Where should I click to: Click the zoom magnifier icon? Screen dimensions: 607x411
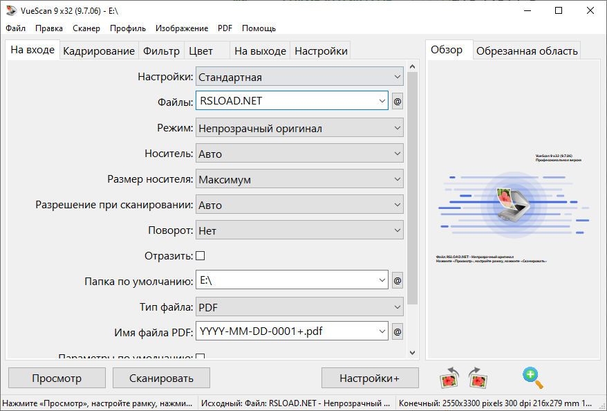pyautogui.click(x=531, y=376)
